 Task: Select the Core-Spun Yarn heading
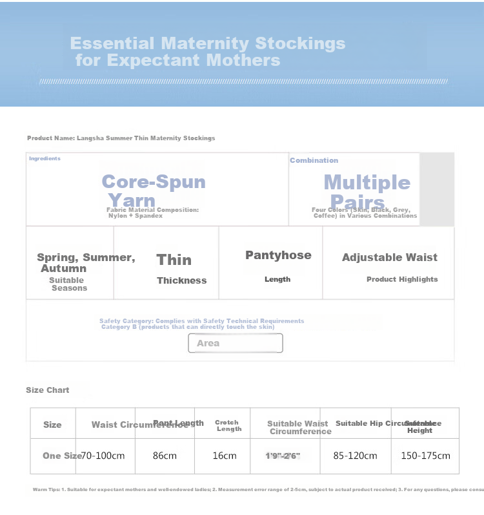pyautogui.click(x=154, y=191)
